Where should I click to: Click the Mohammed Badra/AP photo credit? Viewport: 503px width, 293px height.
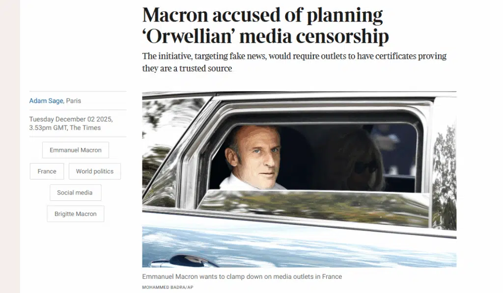pyautogui.click(x=168, y=287)
